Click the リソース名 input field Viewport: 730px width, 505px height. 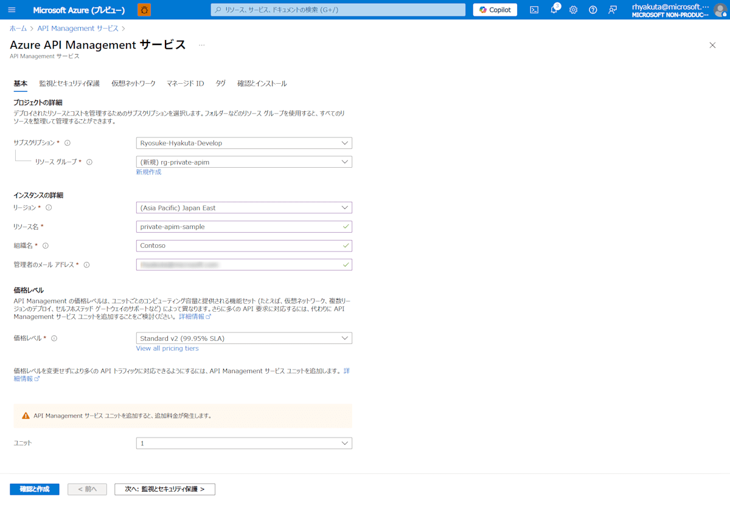244,227
